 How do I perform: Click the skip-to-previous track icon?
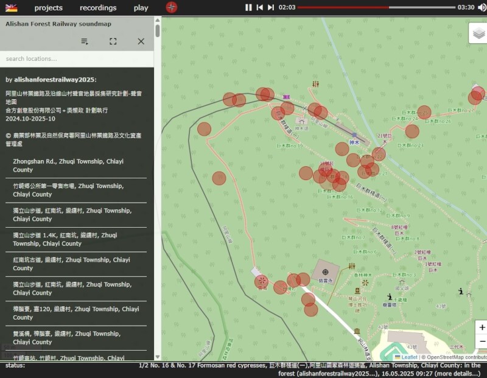(x=259, y=8)
